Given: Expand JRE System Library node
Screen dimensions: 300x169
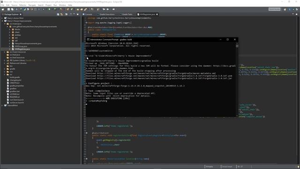Looking at the screenshot, I should (x=5, y=61).
